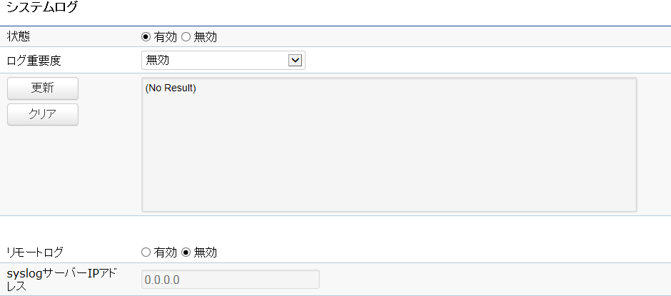
Task: Enable リモートログ with 有効 radio
Action: point(146,252)
